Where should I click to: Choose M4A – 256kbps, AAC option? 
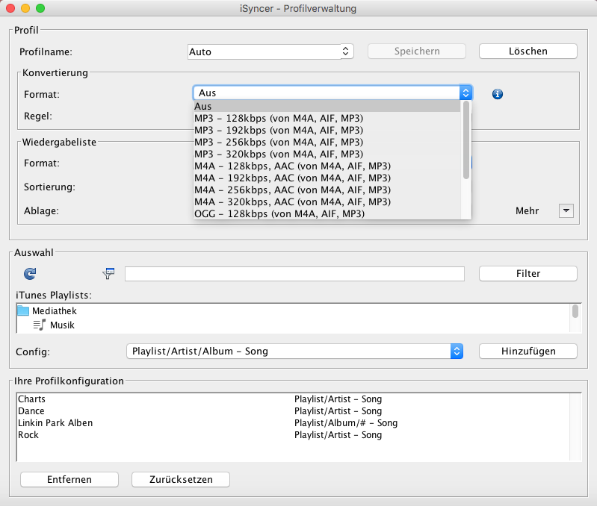pyautogui.click(x=327, y=190)
